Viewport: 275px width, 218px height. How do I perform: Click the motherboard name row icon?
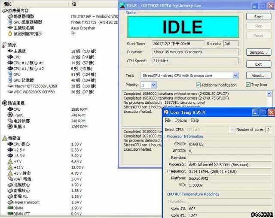(x=10, y=27)
